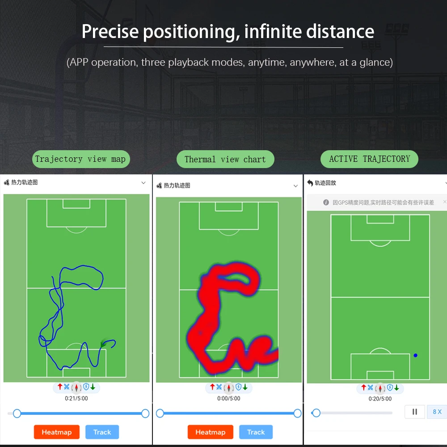The height and width of the screenshot is (447, 447).
Task: Click blue shield icon in left panel
Action: click(x=85, y=387)
